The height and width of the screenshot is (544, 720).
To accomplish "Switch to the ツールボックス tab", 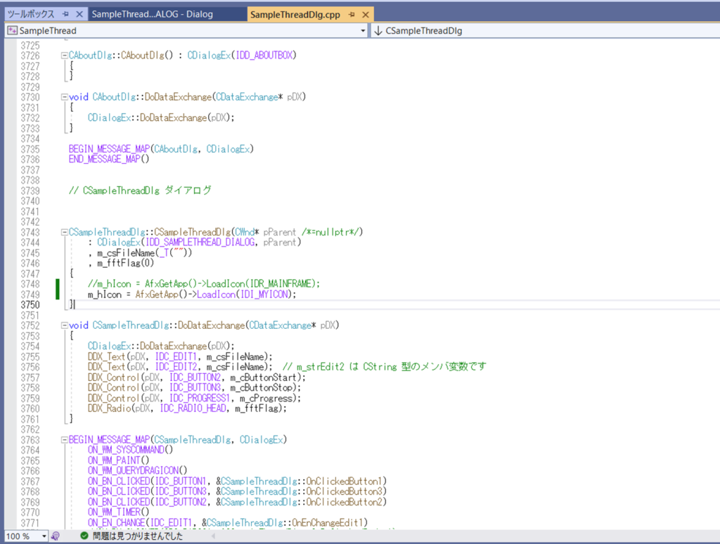I will (x=30, y=14).
